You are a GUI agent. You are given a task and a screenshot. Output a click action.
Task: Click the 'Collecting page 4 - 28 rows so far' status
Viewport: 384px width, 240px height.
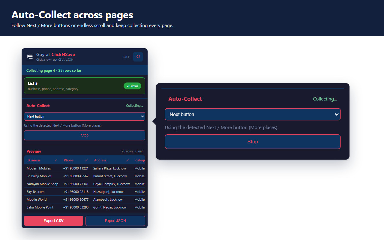pos(54,70)
